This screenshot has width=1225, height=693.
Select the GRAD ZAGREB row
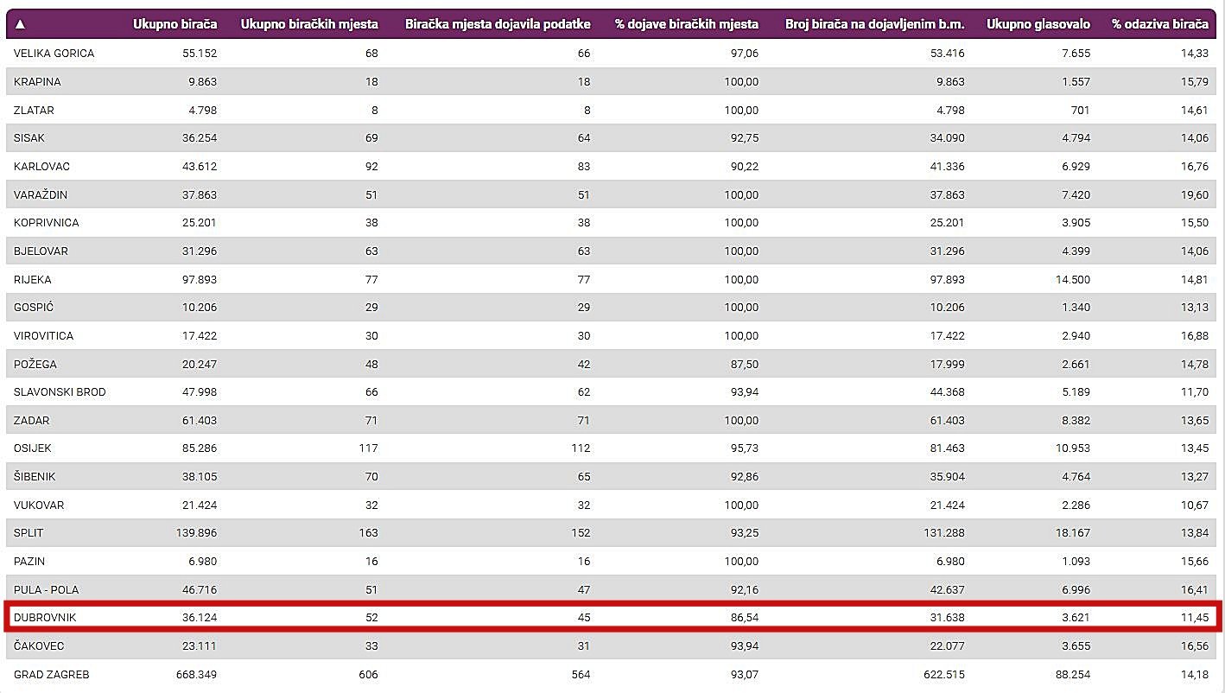click(51, 675)
